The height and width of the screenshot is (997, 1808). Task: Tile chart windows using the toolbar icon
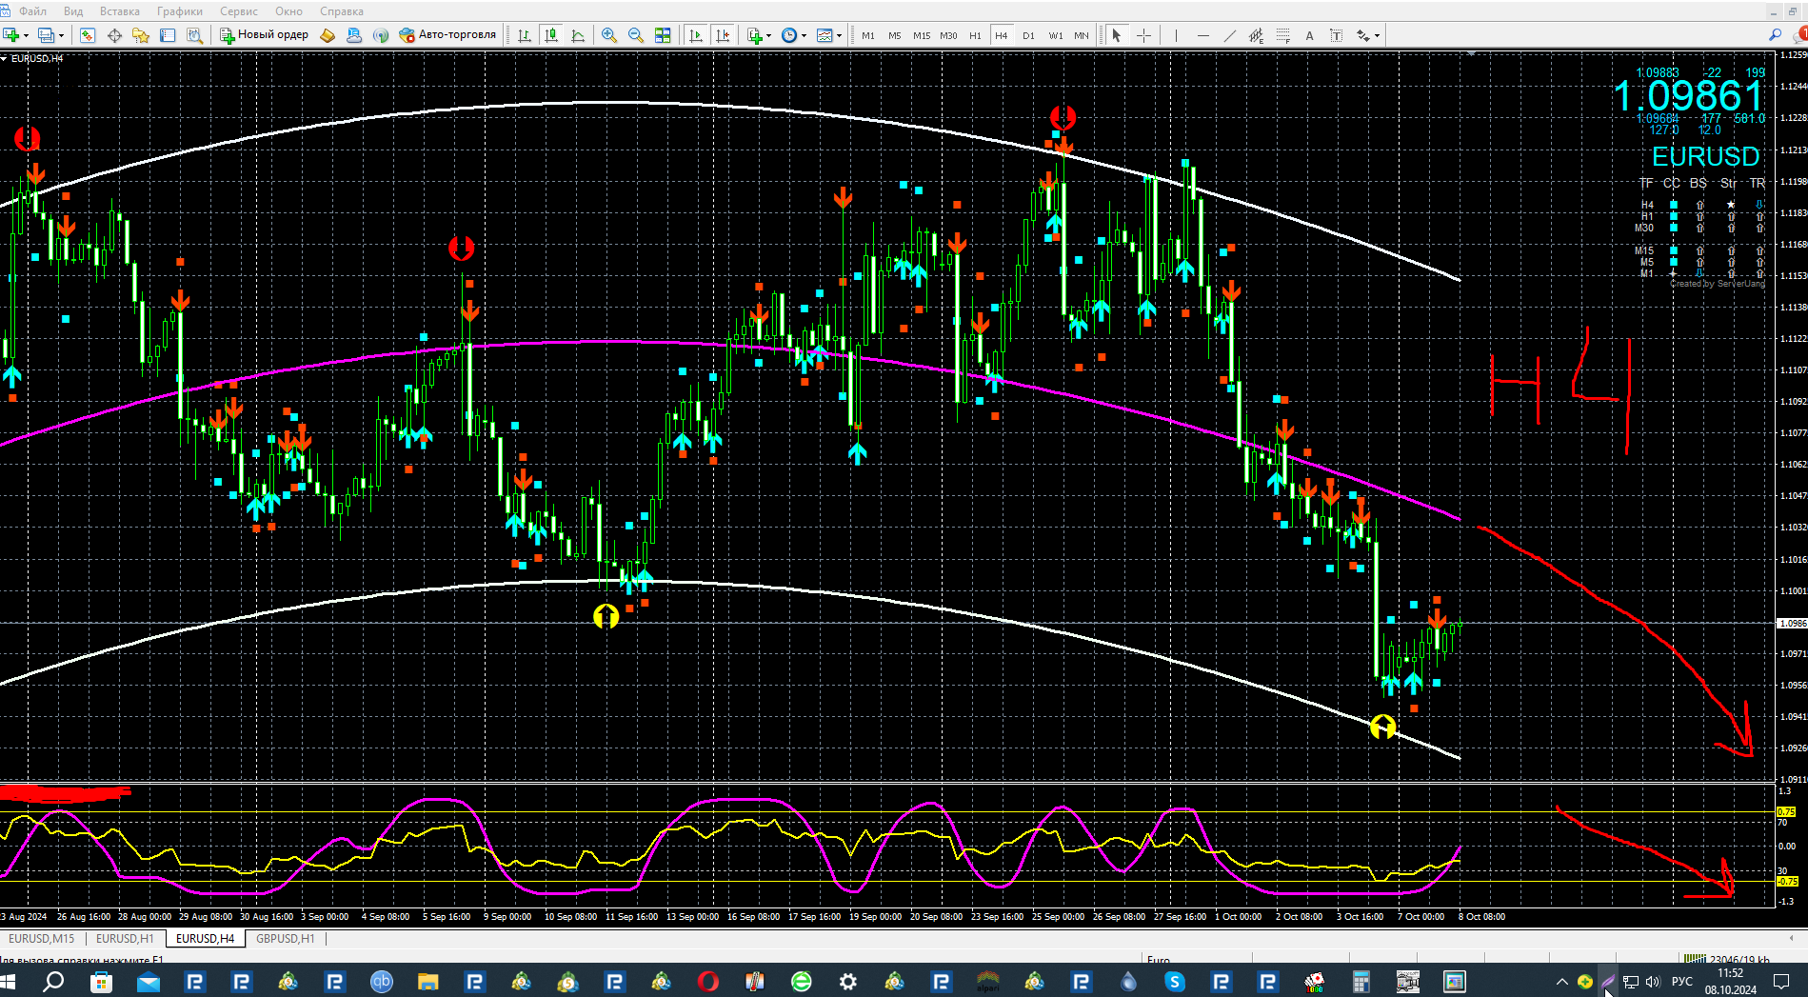(x=663, y=35)
